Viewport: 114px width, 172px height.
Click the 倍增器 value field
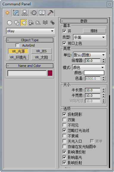(93, 61)
